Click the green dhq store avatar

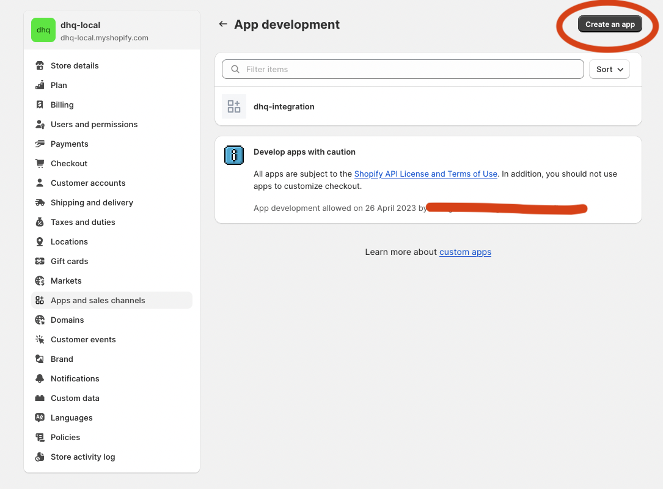pos(43,30)
